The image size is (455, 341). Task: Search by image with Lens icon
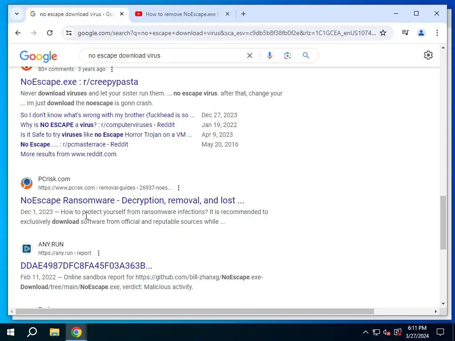pyautogui.click(x=287, y=56)
